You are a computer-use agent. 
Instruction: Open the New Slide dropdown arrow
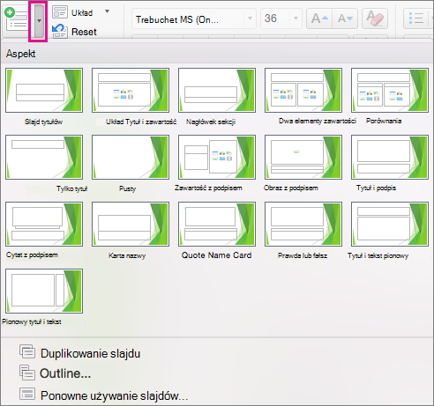39,21
